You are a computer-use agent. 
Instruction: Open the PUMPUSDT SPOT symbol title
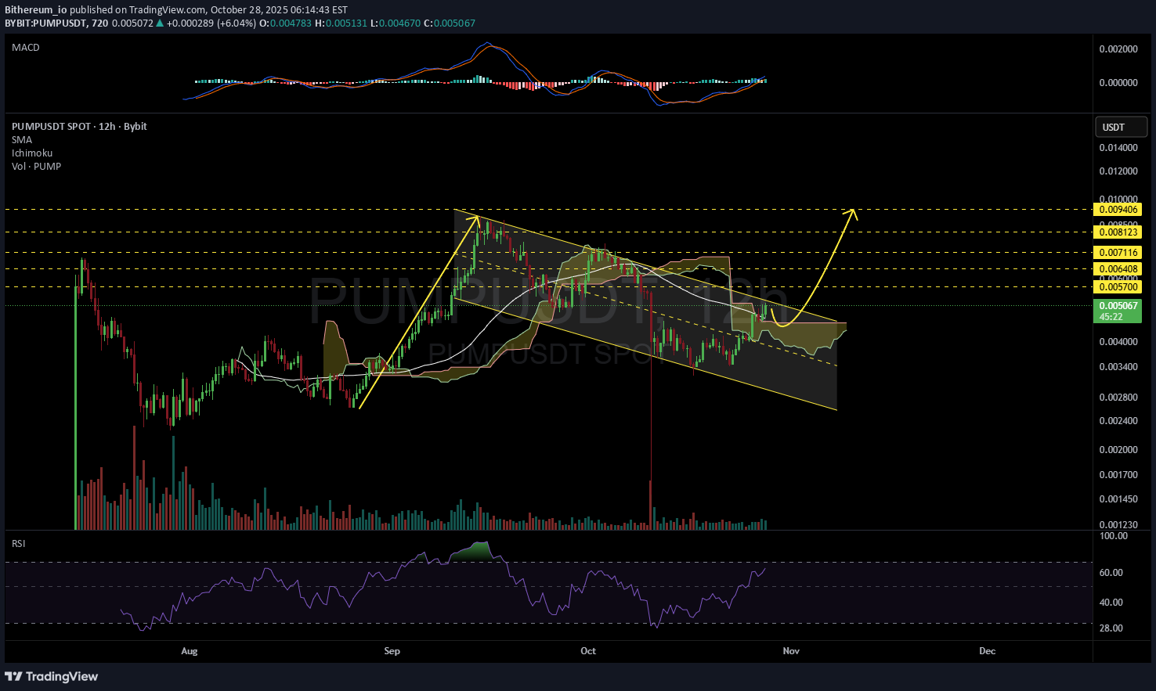(x=79, y=127)
